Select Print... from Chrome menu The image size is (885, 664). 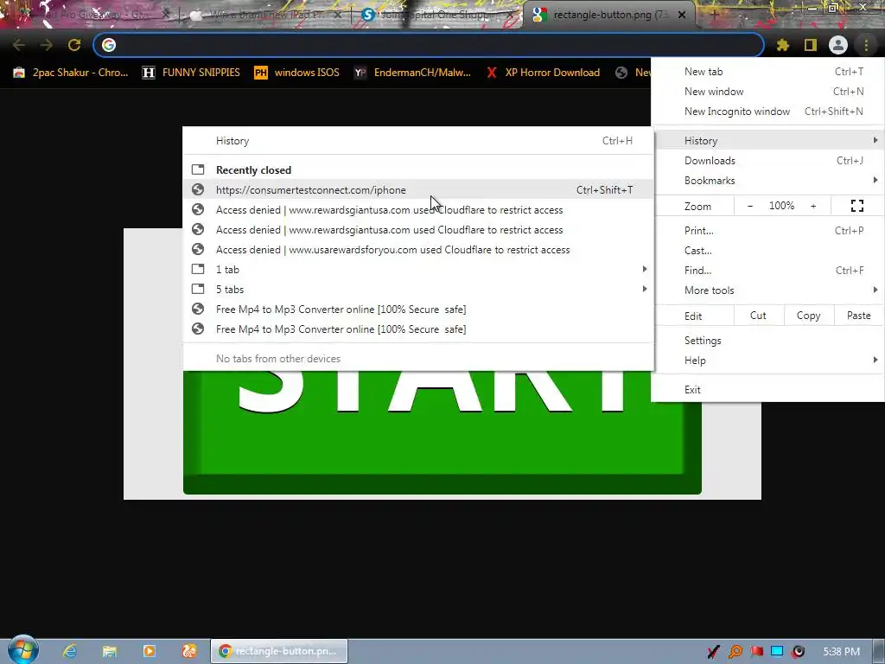(767, 230)
